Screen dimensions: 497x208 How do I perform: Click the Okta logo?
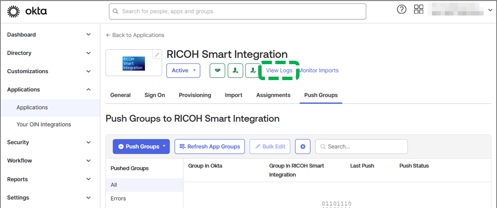pyautogui.click(x=27, y=12)
